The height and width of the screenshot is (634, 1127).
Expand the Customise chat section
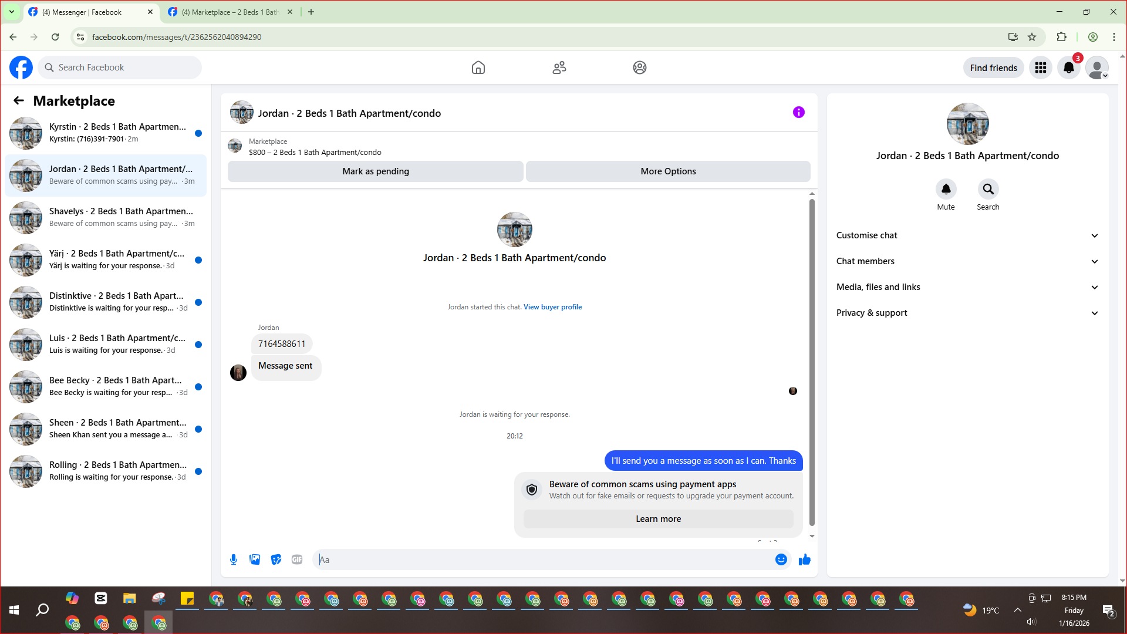click(x=967, y=235)
